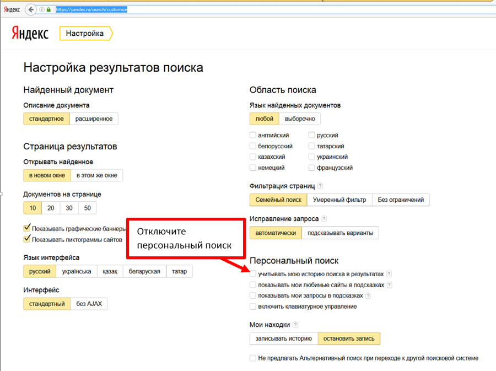496x371 pixels.
Task: Select русский interface language
Action: (x=40, y=271)
